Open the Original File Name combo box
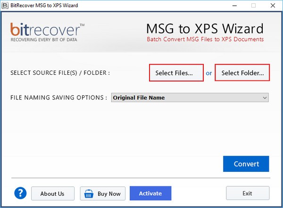The height and width of the screenshot is (208, 283). point(189,98)
